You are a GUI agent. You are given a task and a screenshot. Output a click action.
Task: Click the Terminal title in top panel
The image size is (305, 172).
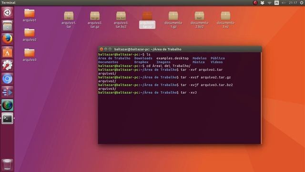[9, 2]
